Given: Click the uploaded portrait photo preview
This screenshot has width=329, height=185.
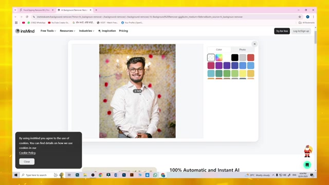Looking at the screenshot, I should [137, 91].
